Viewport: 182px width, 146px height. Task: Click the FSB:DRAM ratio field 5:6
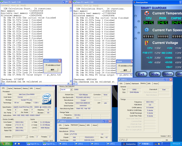(x=150, y=105)
